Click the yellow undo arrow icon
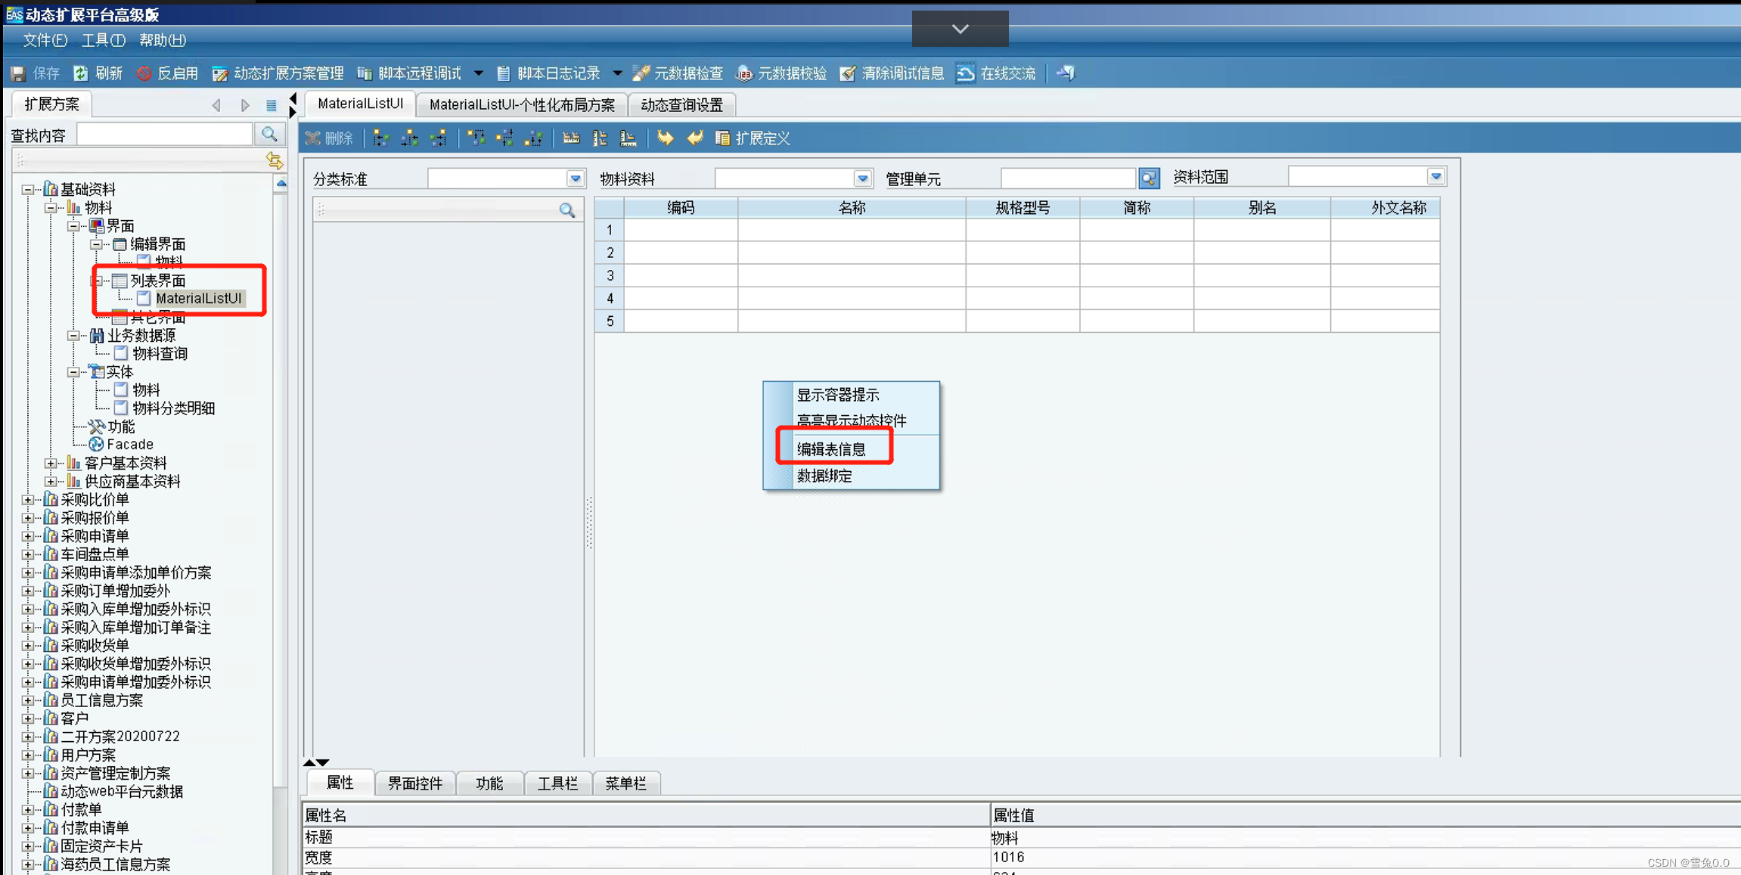The image size is (1741, 875). pos(694,138)
